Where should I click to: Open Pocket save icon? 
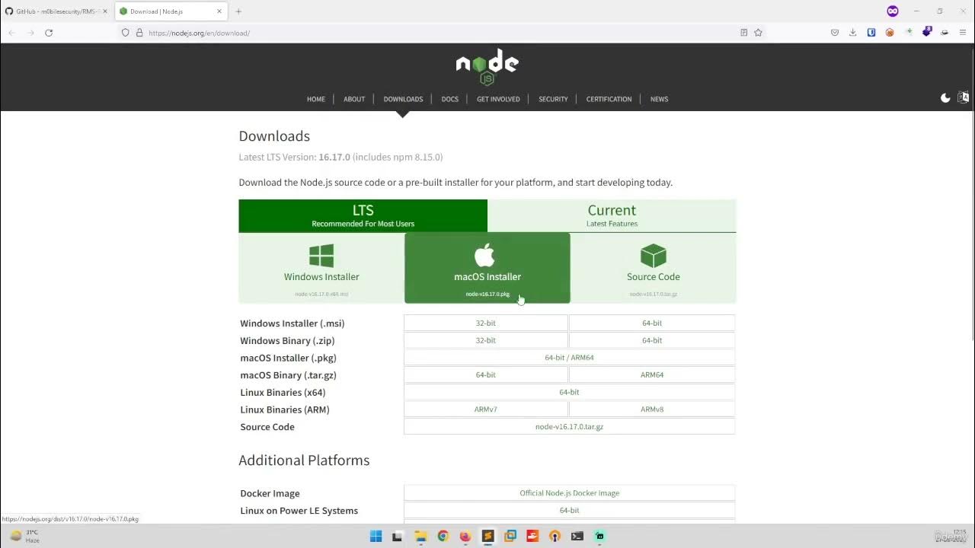coord(835,33)
